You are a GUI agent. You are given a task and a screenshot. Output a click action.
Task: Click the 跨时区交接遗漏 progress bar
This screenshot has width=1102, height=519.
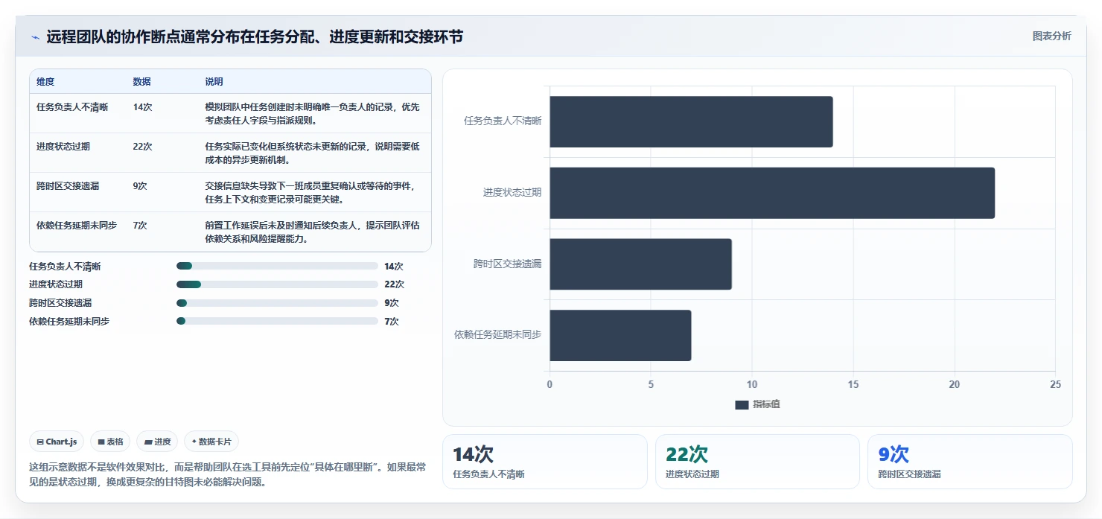coord(277,303)
